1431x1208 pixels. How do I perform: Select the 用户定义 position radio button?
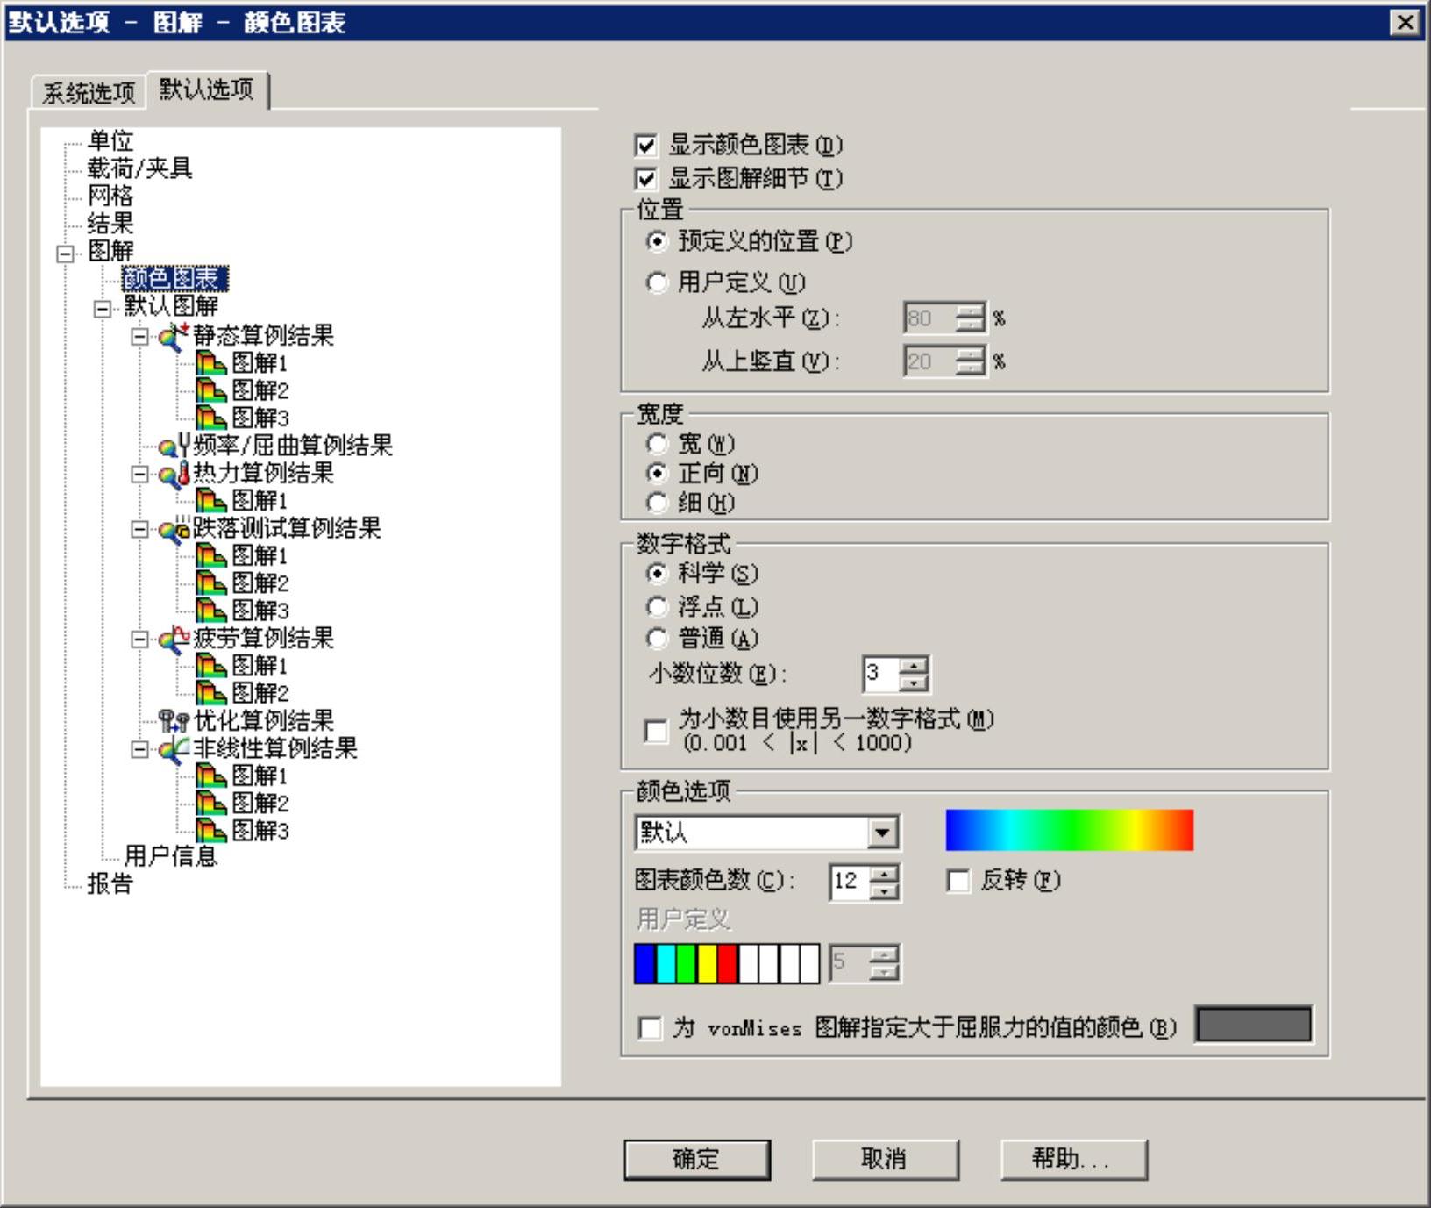[656, 282]
